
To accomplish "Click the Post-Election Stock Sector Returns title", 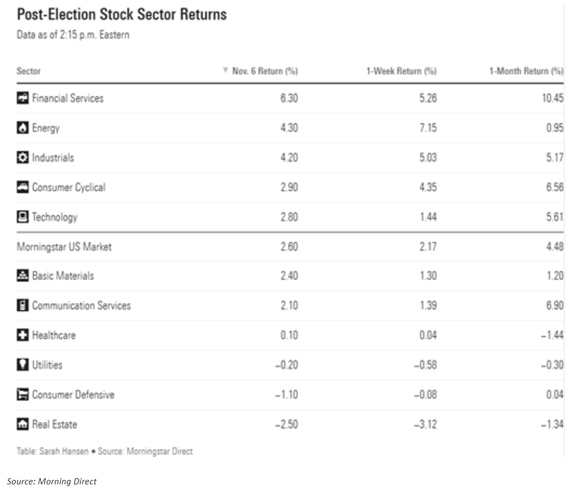I will click(x=122, y=14).
